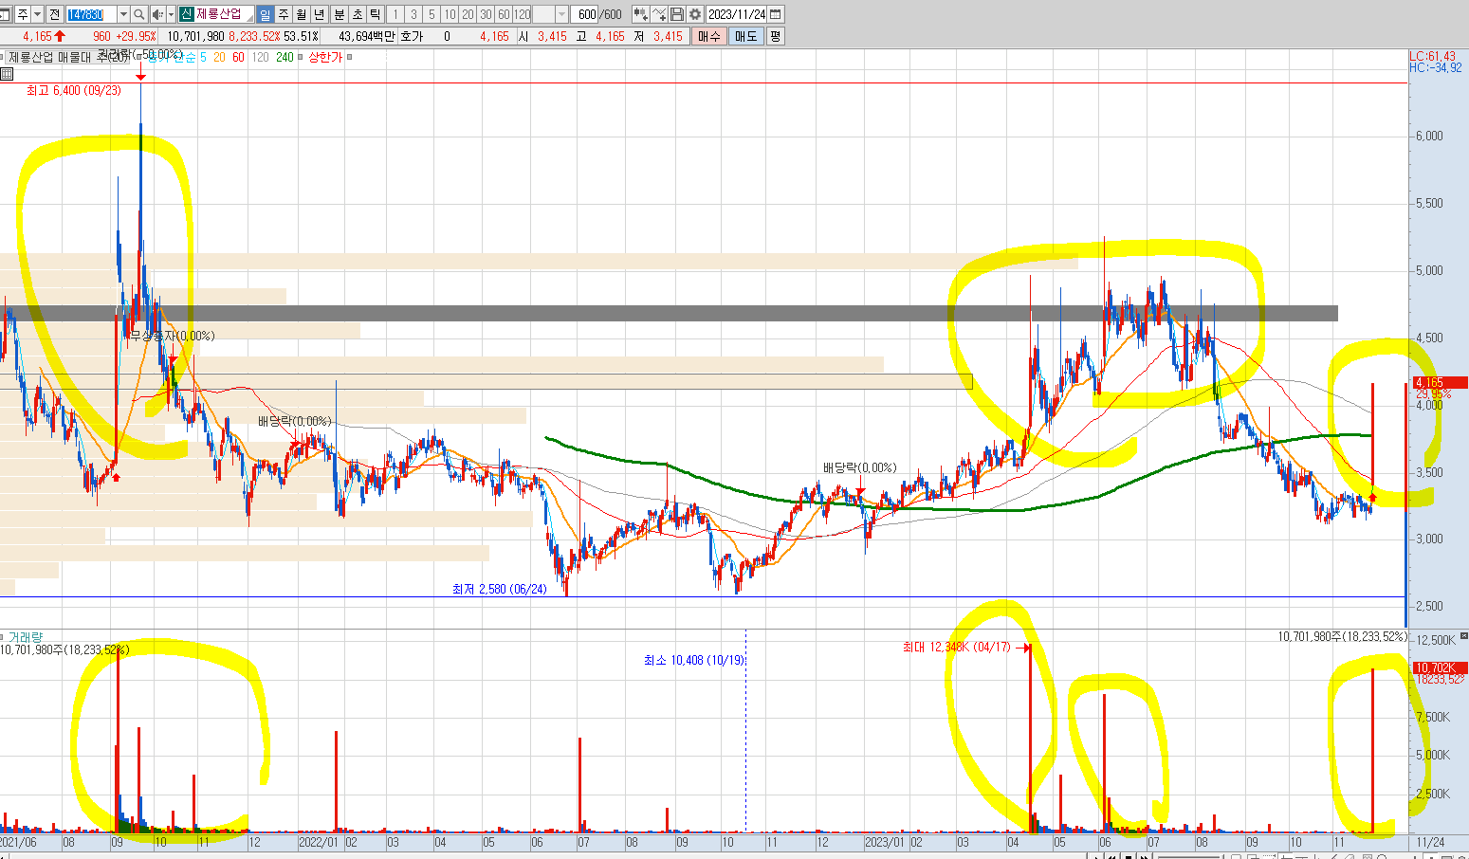This screenshot has height=859, width=1469.
Task: Click the 상한가 legend label
Action: pos(324,57)
